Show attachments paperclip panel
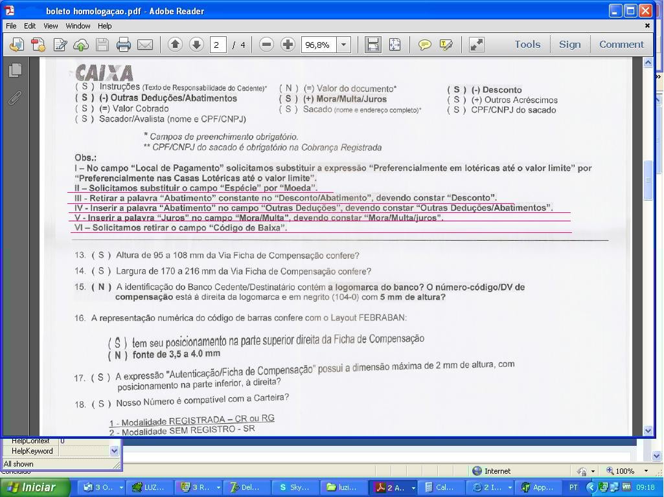Image resolution: width=664 pixels, height=497 pixels. 15,98
